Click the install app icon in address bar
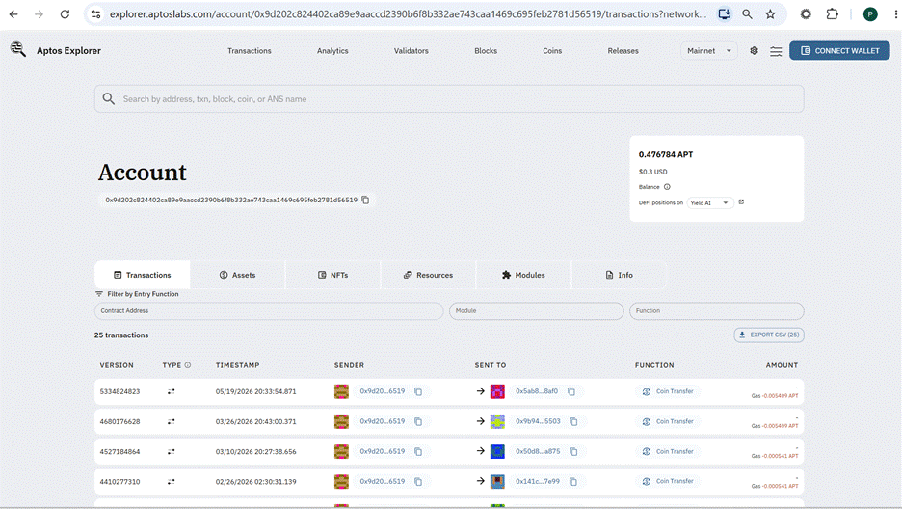The height and width of the screenshot is (509, 902). click(x=725, y=14)
